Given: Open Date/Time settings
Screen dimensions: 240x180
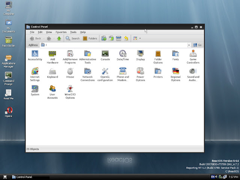Looking at the screenshot, I should [123, 55].
